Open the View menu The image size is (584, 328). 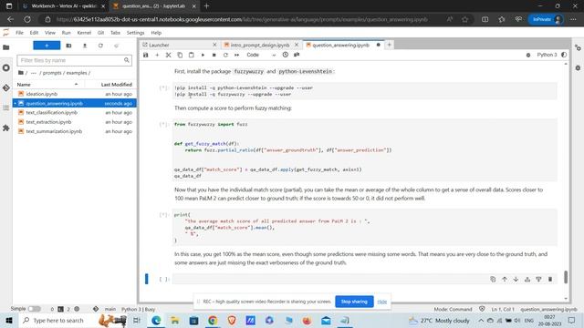(x=50, y=33)
